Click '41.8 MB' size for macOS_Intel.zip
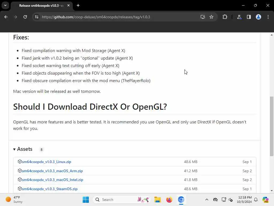The width and height of the screenshot is (274, 206). coord(191,180)
